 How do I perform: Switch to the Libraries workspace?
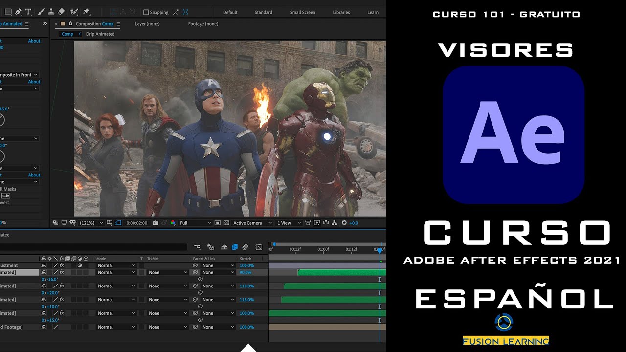coord(341,12)
